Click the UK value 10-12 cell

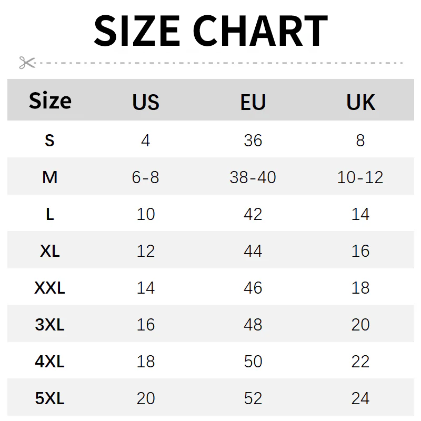(x=360, y=177)
